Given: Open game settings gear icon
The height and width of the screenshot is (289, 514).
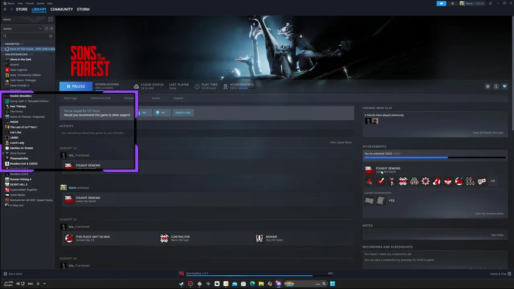Looking at the screenshot, I should pos(487,86).
